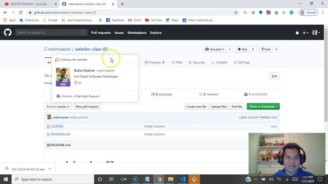Open the user avatar menu in header

click(316, 33)
